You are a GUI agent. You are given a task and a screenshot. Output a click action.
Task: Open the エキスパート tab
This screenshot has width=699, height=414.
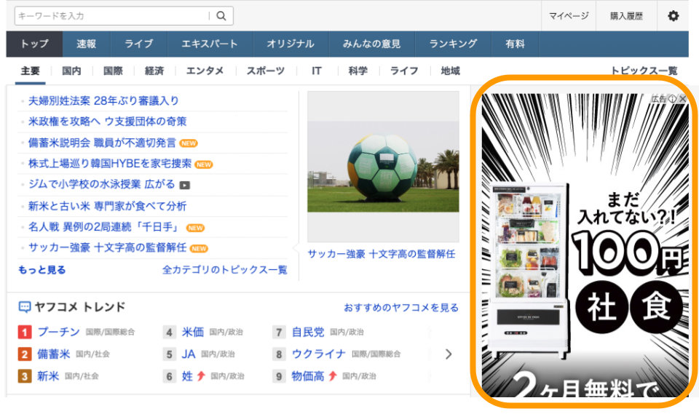tap(210, 44)
